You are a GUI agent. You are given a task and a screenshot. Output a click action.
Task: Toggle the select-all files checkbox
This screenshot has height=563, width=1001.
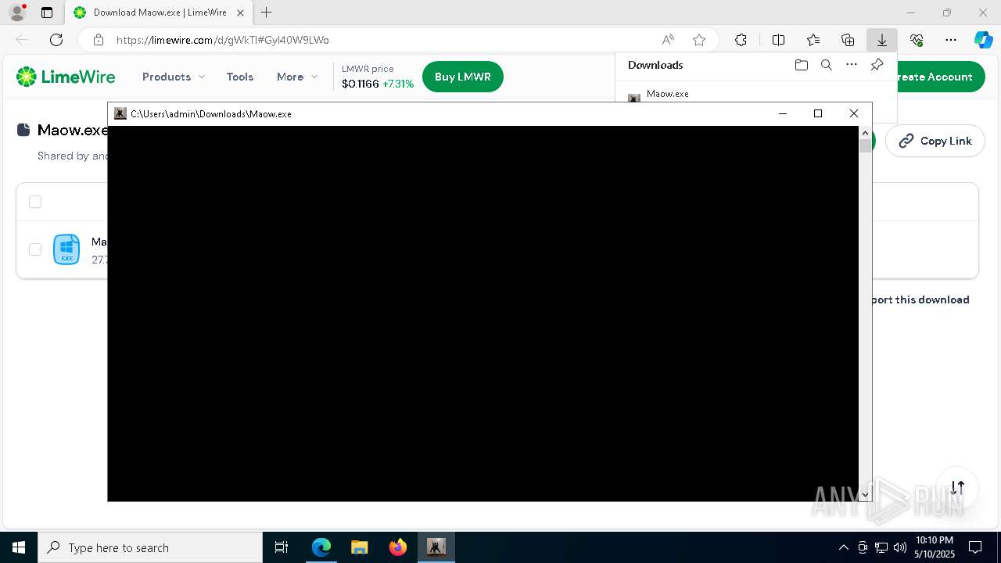point(35,202)
